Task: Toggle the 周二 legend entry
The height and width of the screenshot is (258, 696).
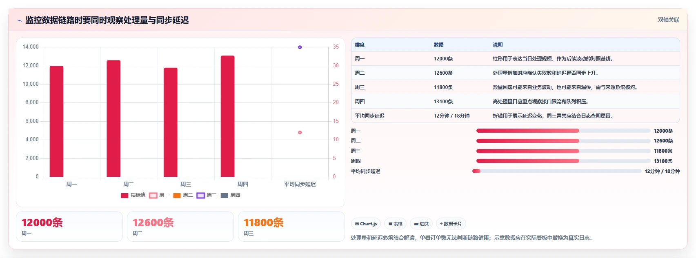Action: pyautogui.click(x=183, y=195)
